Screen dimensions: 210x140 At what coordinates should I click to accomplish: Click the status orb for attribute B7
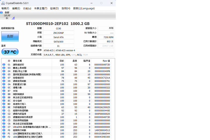tap(4, 91)
